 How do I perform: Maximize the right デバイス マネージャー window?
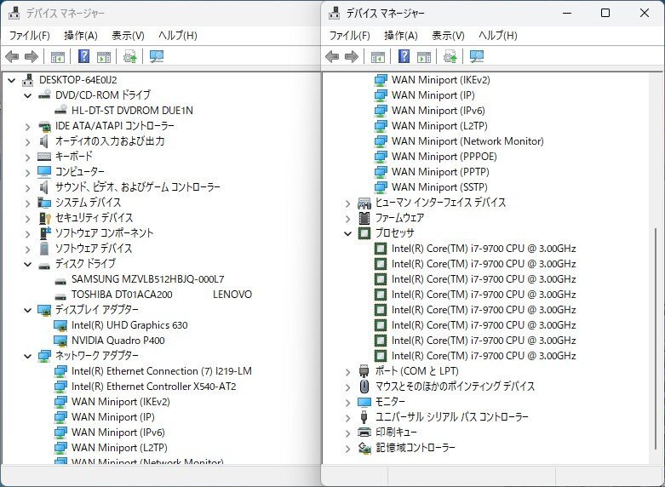pos(605,13)
